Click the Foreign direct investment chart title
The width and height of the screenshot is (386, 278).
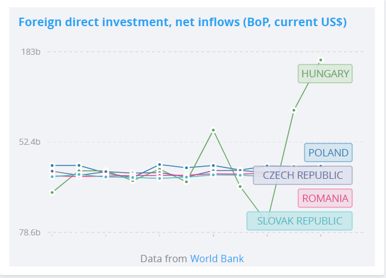point(182,23)
